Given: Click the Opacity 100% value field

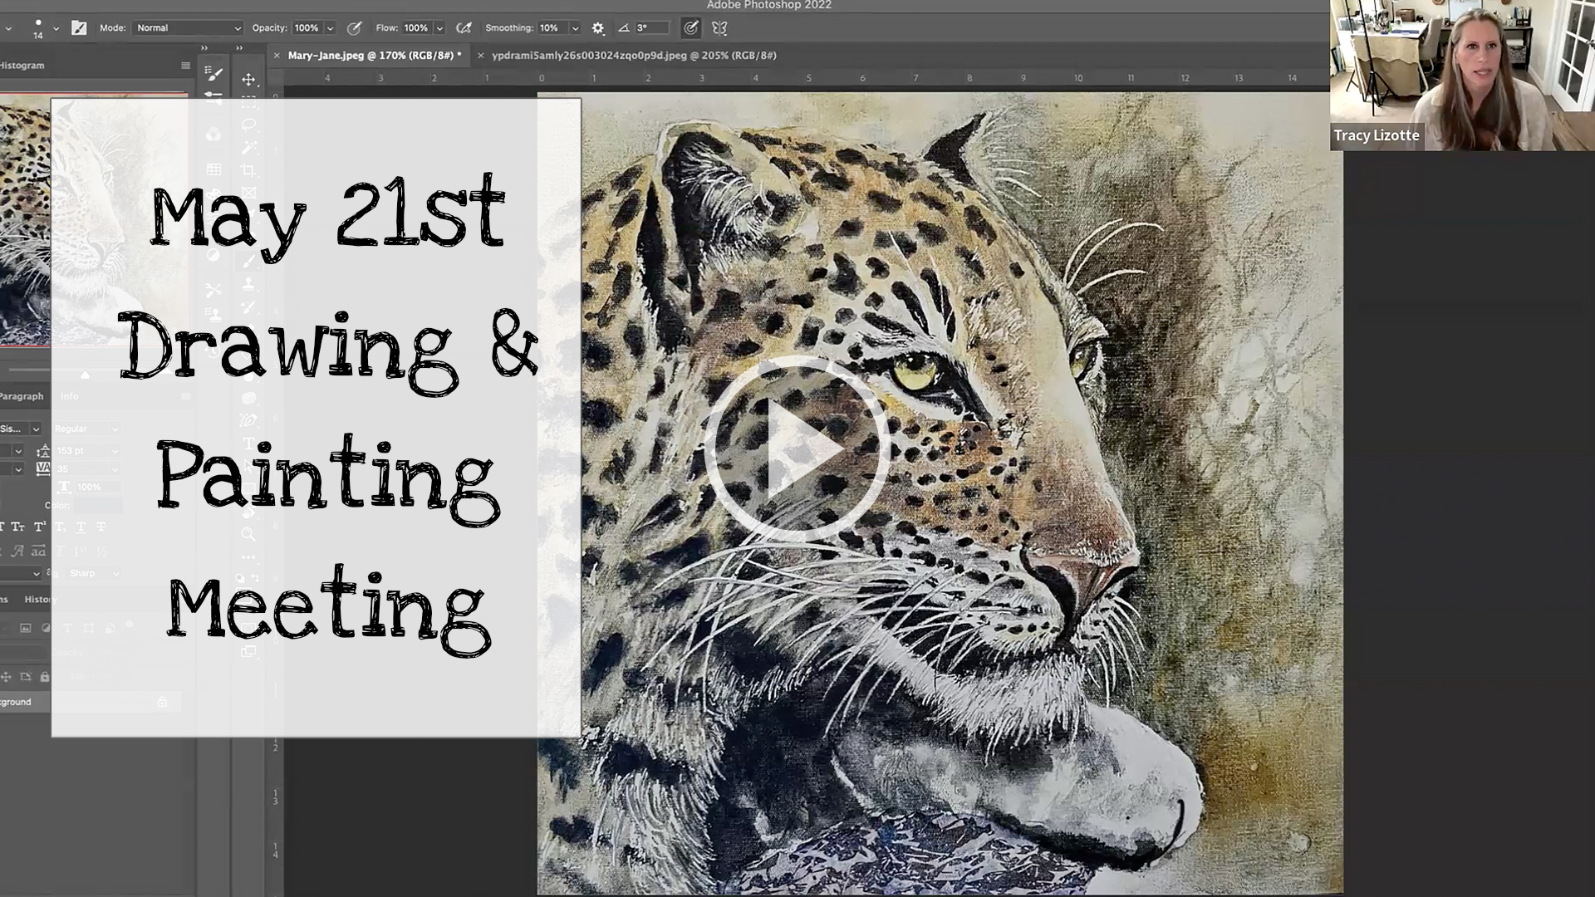Looking at the screenshot, I should [307, 28].
